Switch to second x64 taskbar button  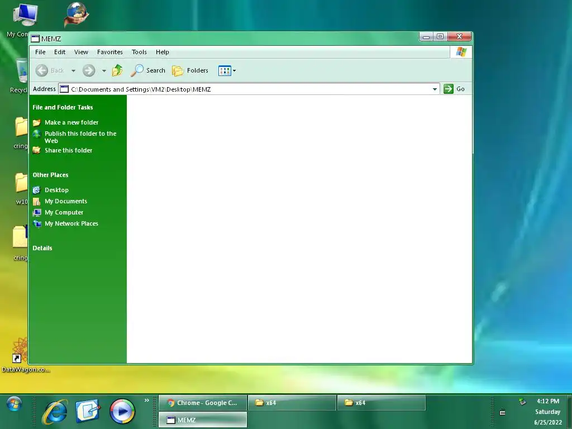pos(382,403)
